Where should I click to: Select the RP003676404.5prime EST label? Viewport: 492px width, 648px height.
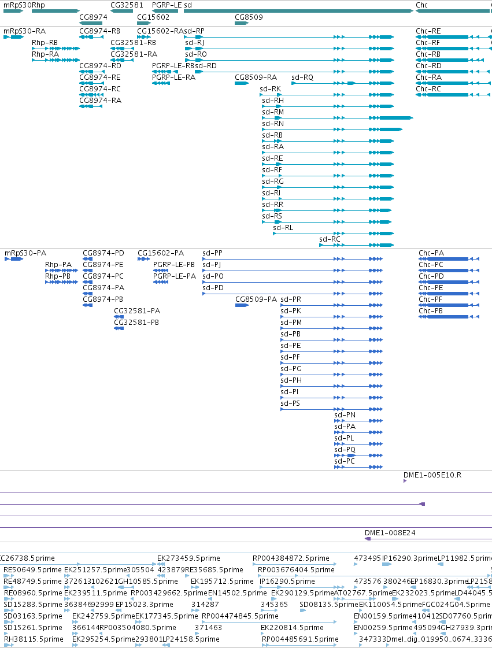point(296,571)
